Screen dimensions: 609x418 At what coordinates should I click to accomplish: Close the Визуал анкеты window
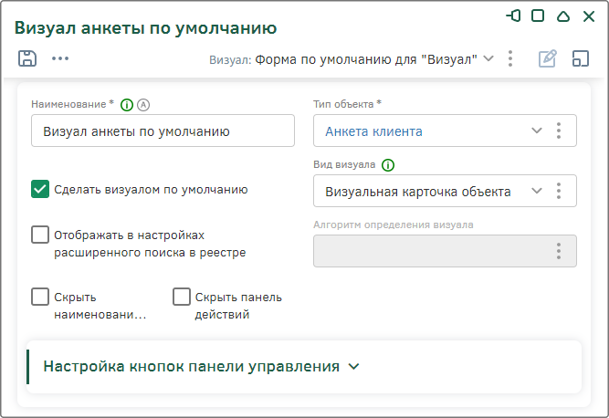pyautogui.click(x=589, y=16)
